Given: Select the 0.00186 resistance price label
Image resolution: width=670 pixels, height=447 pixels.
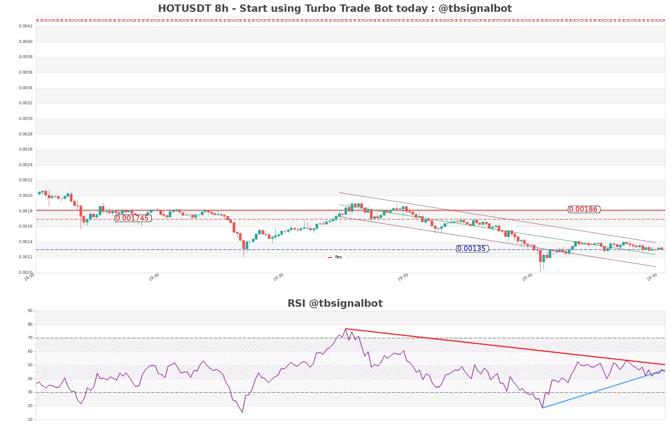Looking at the screenshot, I should [x=584, y=209].
